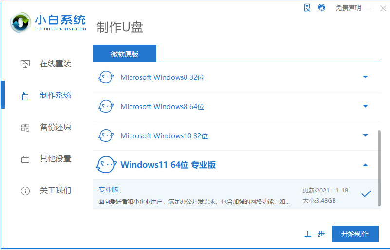Click the system list vertical scrollbar

pos(379,168)
